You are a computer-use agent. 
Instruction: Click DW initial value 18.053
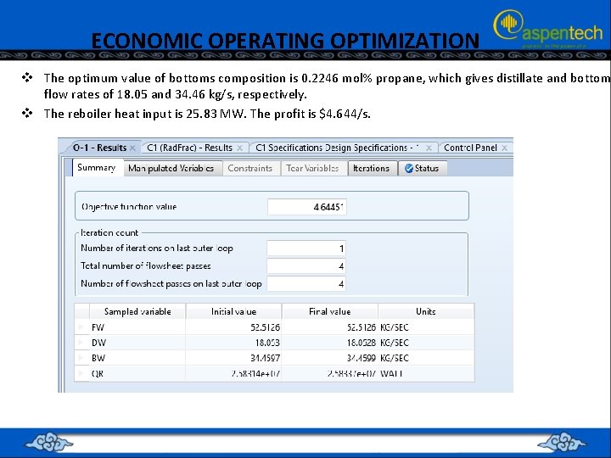point(234,343)
